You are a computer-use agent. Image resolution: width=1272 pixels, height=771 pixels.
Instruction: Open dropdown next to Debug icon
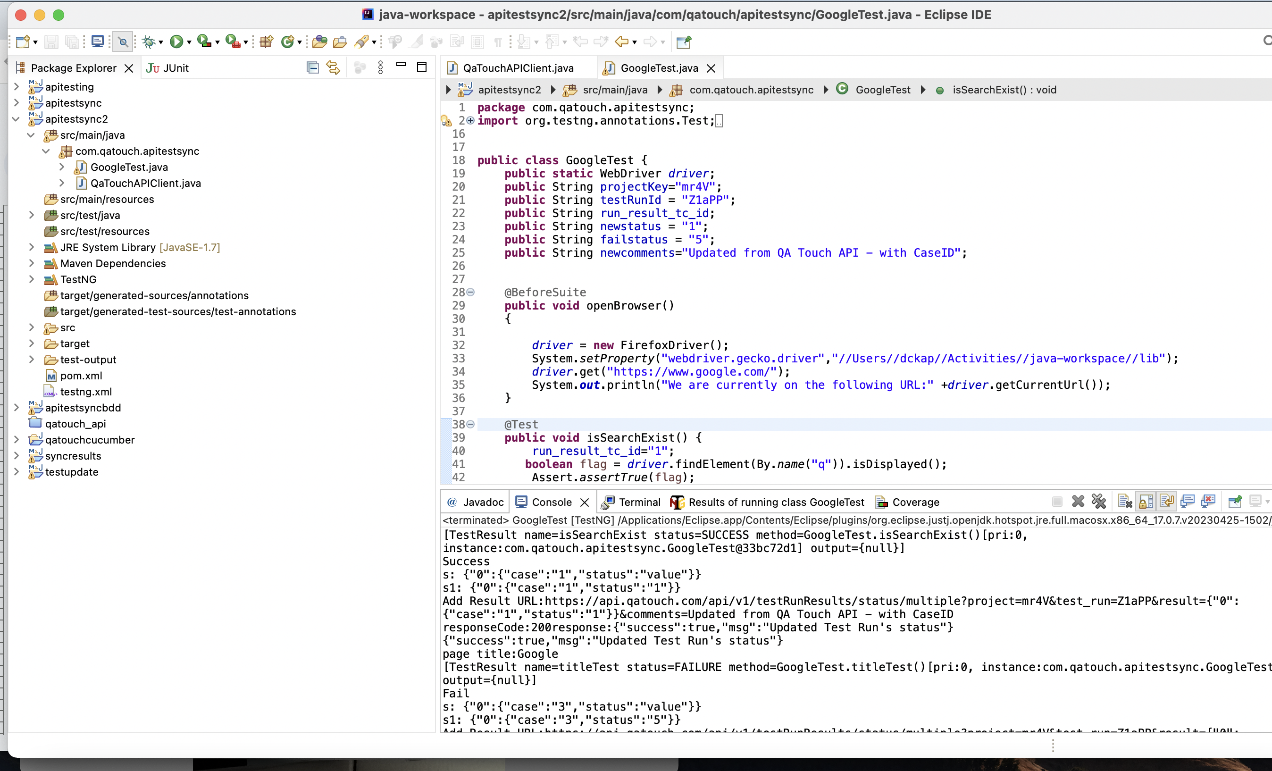pyautogui.click(x=161, y=42)
